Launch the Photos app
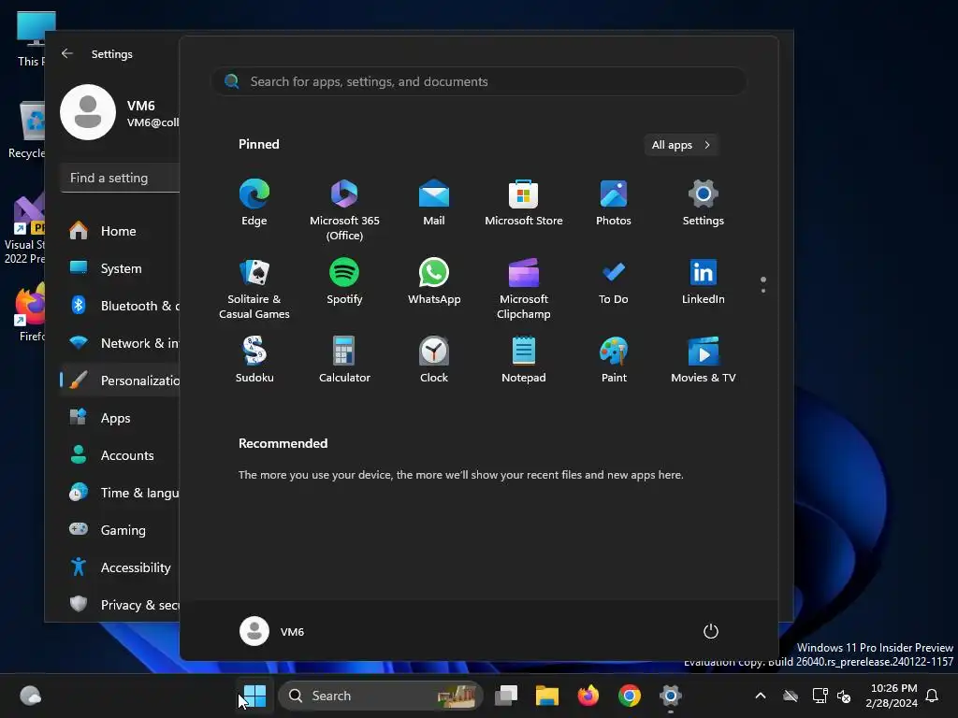The height and width of the screenshot is (718, 958). (614, 202)
